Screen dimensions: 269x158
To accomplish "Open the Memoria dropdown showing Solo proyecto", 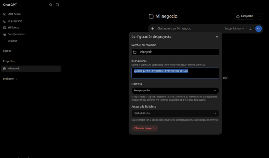I will point(175,91).
